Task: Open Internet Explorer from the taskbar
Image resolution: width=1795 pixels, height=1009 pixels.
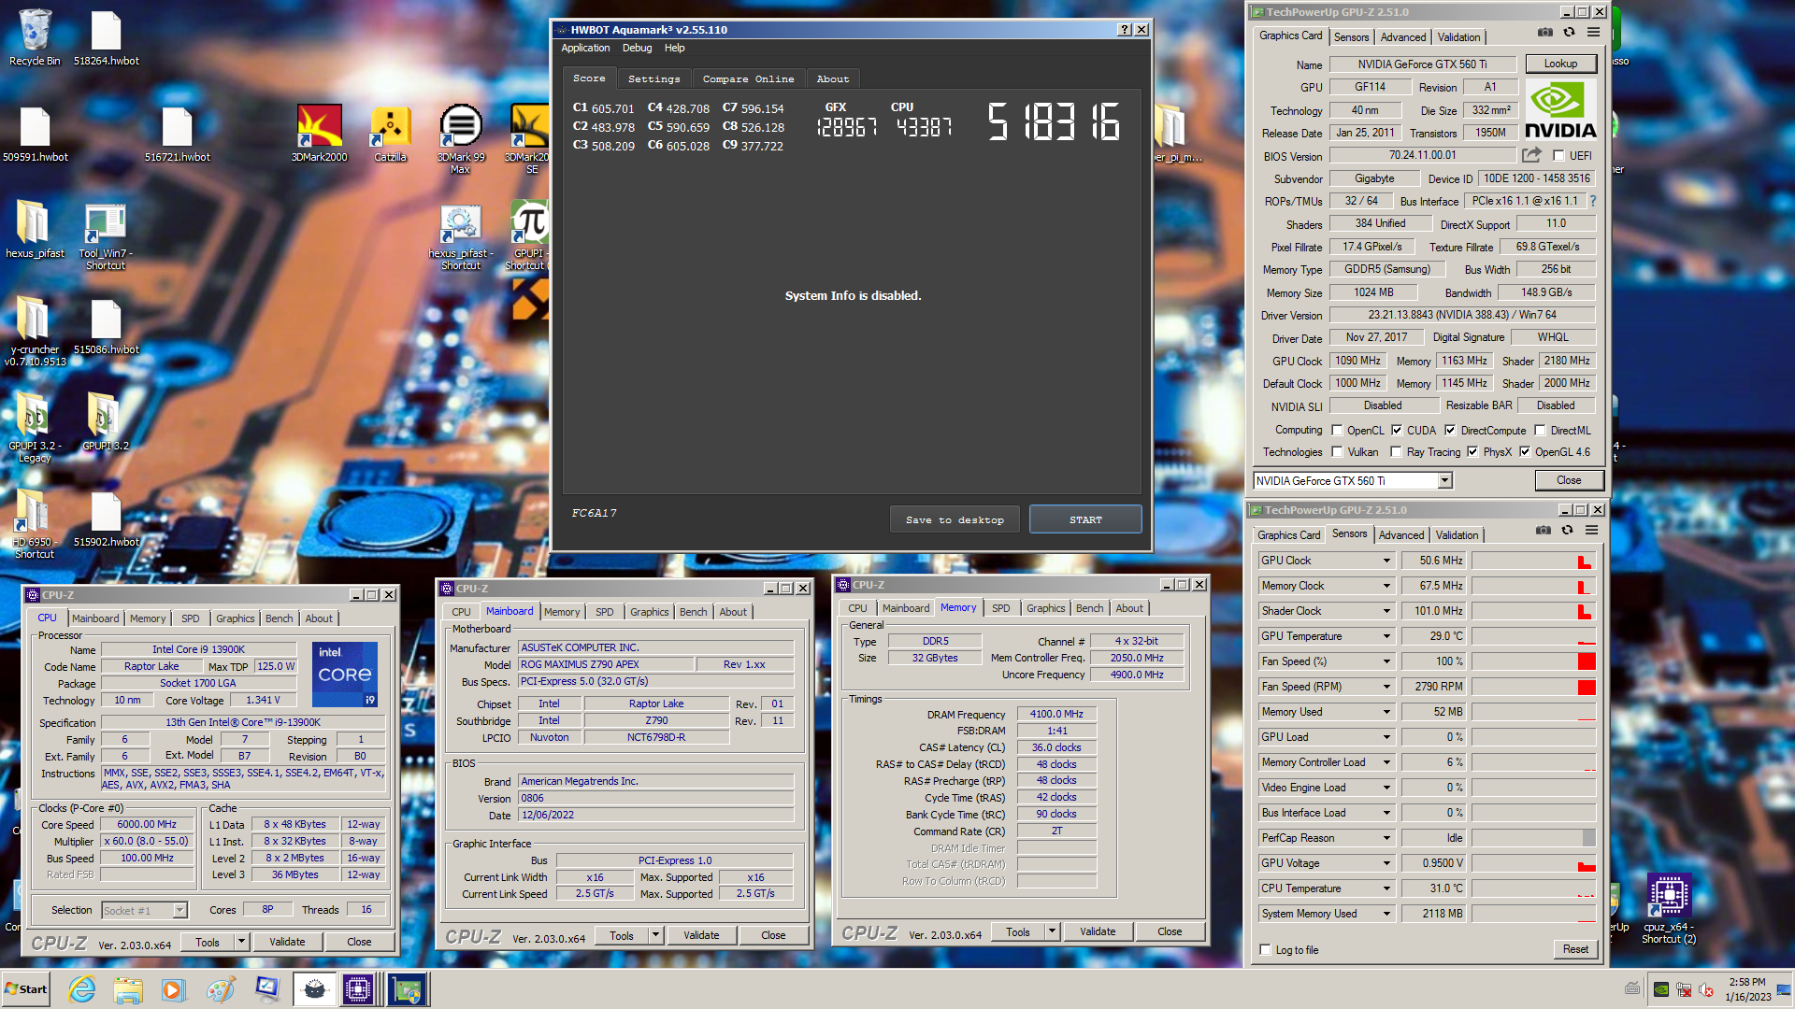Action: [x=82, y=989]
